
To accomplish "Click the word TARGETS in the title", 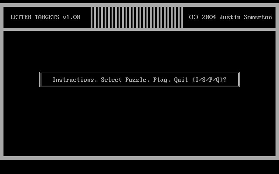I will click(x=47, y=17).
